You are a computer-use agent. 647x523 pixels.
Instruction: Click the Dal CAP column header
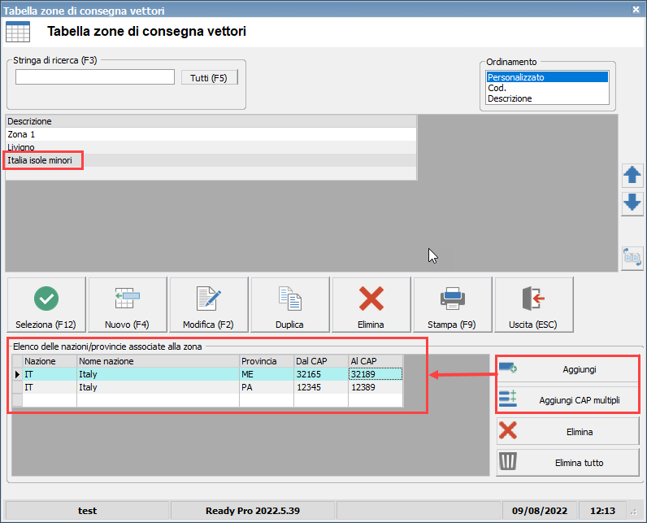pos(321,361)
